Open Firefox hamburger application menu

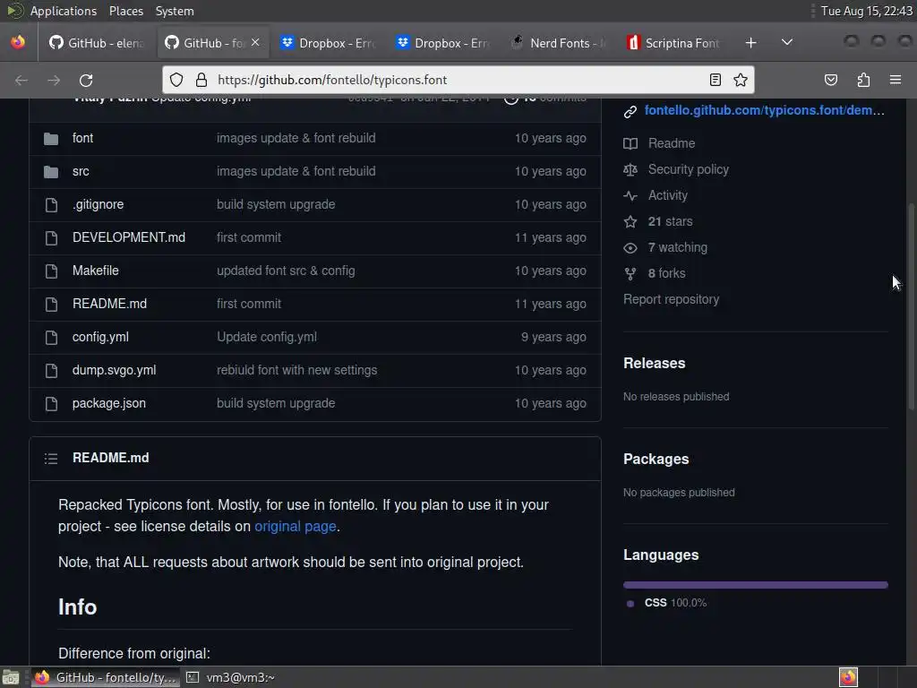[896, 80]
